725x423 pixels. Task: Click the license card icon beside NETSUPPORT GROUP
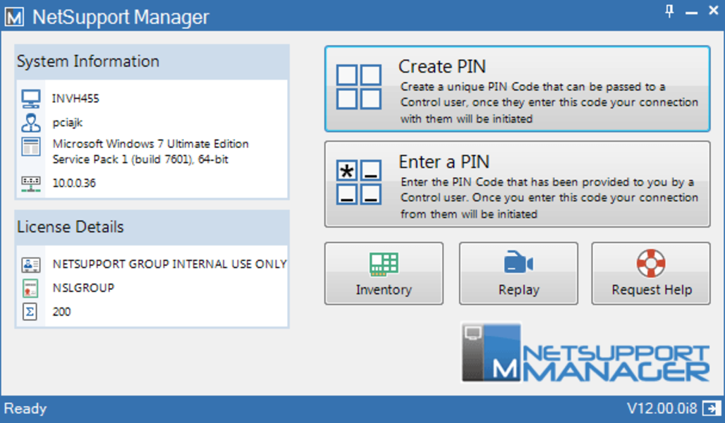[x=31, y=264]
